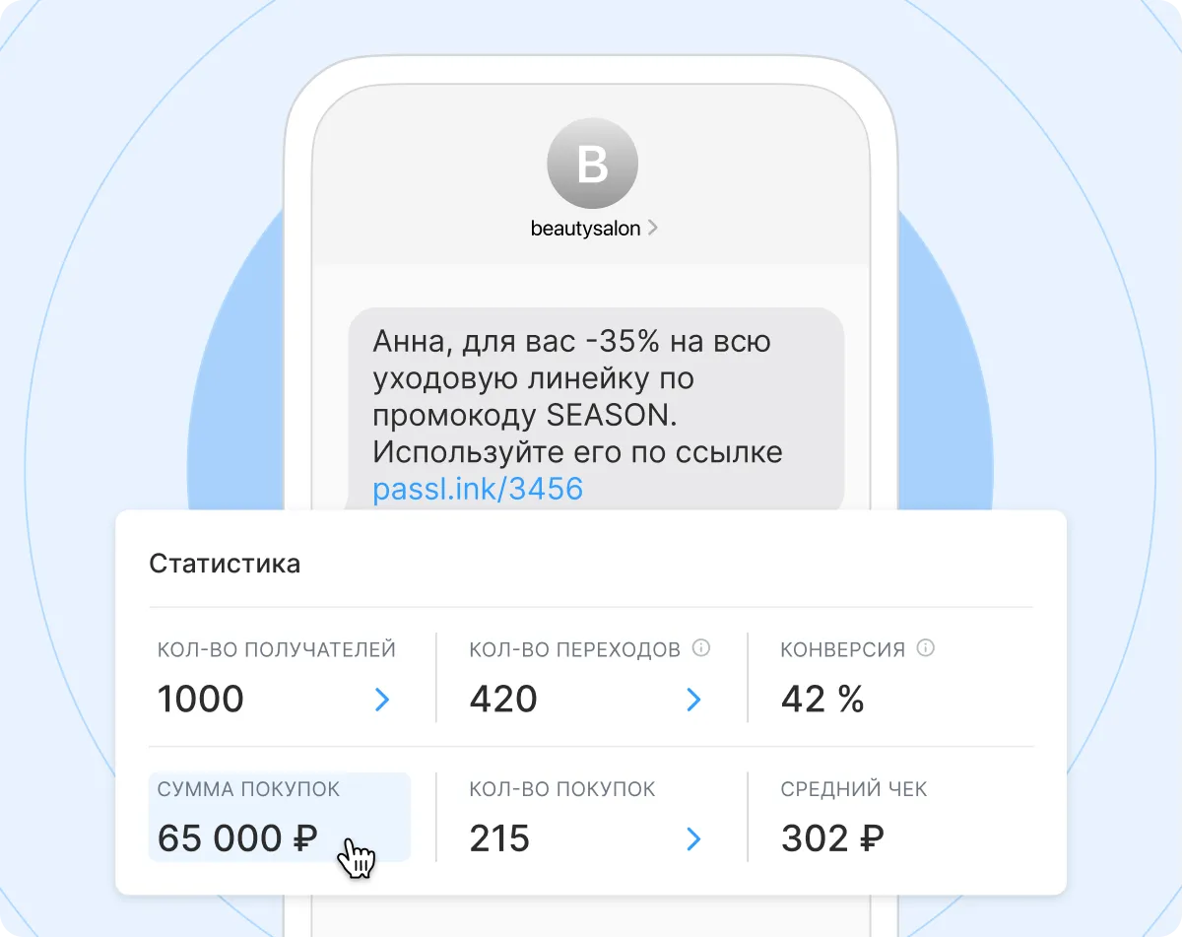Screen dimensions: 1183x937
Task: Expand the beautysalon contact details chevron
Action: (652, 228)
